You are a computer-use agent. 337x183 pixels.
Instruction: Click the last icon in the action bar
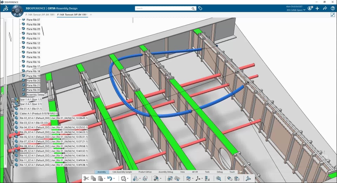pos(248,178)
